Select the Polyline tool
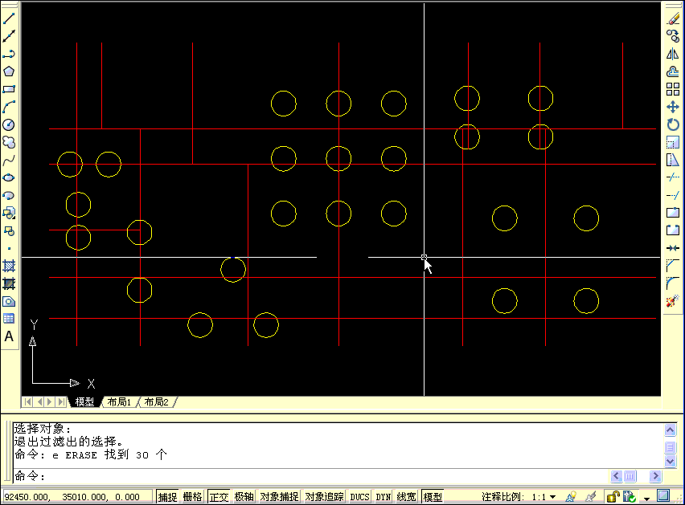The image size is (685, 505). click(9, 54)
